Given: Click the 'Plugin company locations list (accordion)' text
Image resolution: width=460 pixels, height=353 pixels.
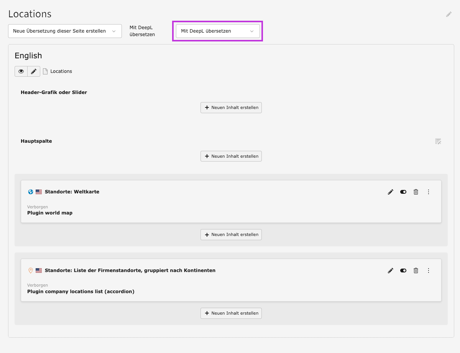Looking at the screenshot, I should pyautogui.click(x=81, y=292).
